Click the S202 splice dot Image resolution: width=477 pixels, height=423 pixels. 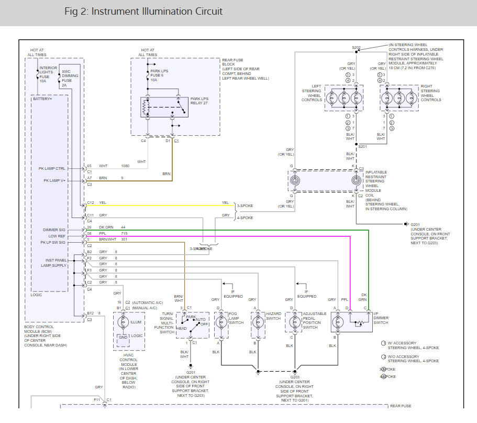point(356,52)
